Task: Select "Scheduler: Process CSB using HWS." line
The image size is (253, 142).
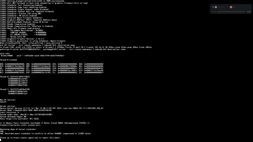Action: [x=21, y=14]
